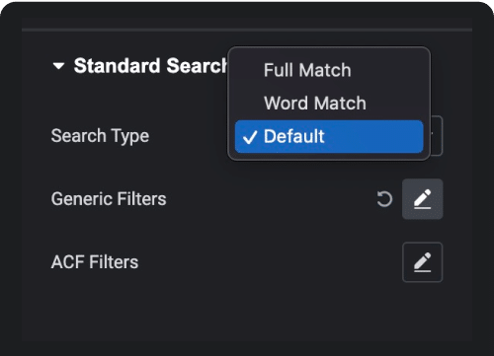Click the ACF Filters label
This screenshot has width=494, height=356.
click(x=95, y=262)
